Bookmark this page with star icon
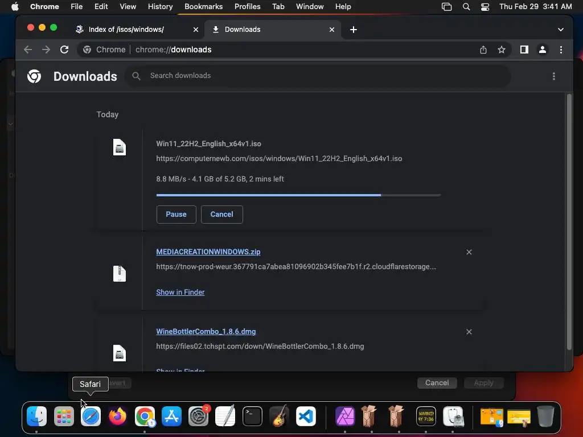 501,50
